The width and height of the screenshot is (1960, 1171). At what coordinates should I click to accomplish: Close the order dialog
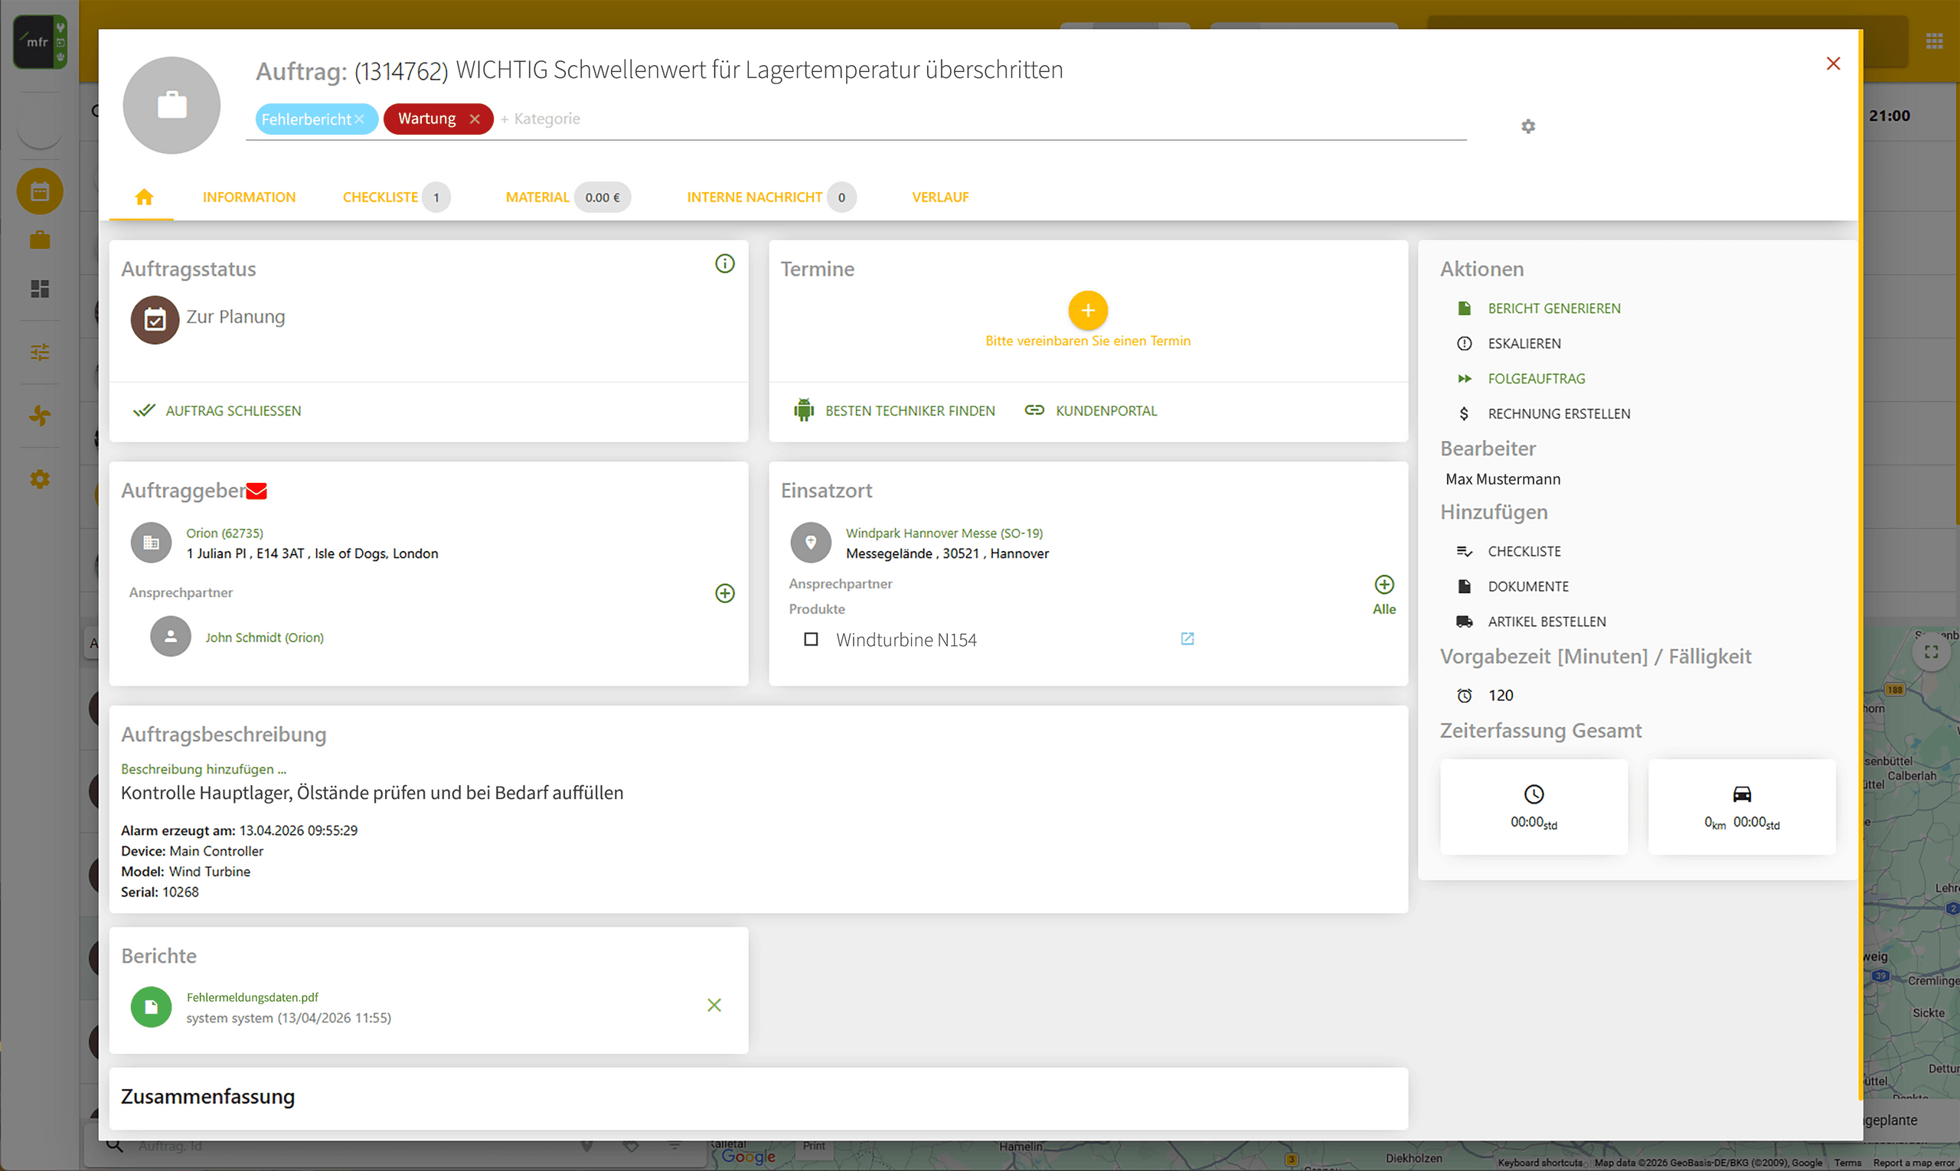[x=1833, y=63]
